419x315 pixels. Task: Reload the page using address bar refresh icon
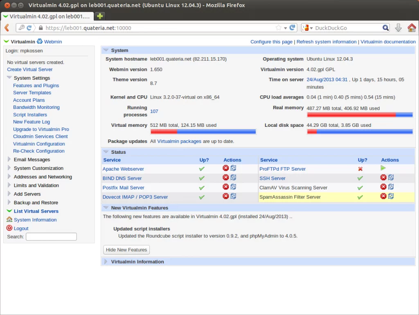pos(293,27)
